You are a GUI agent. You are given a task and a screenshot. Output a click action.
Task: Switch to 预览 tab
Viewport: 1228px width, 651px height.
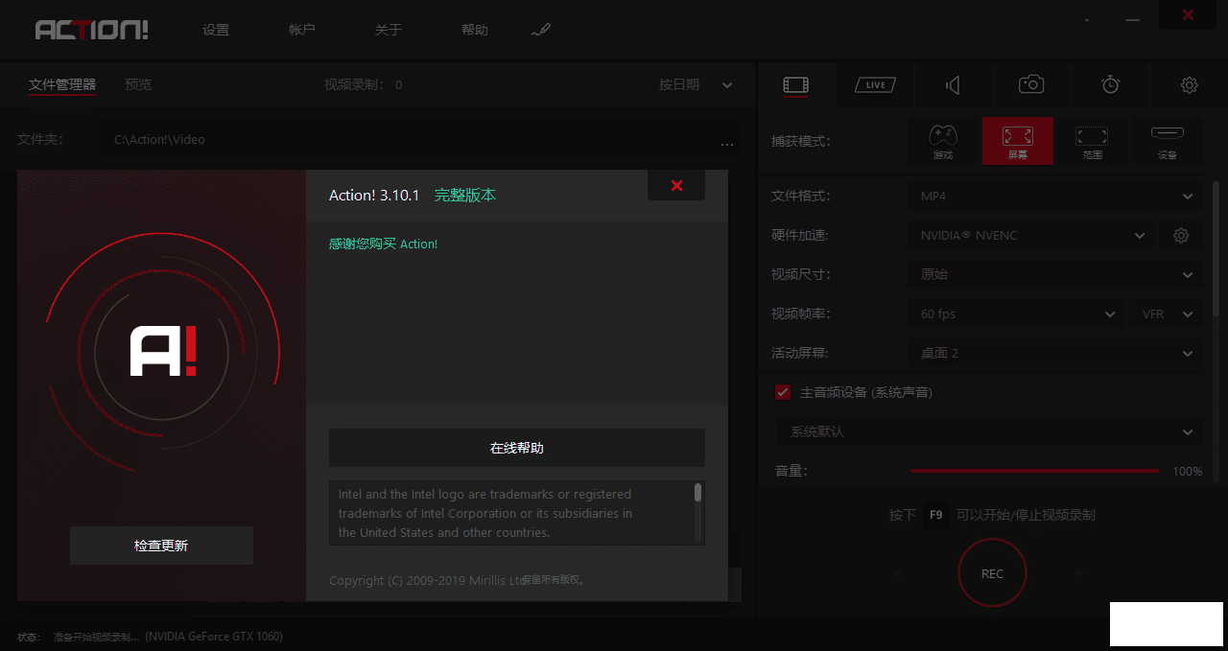(138, 84)
